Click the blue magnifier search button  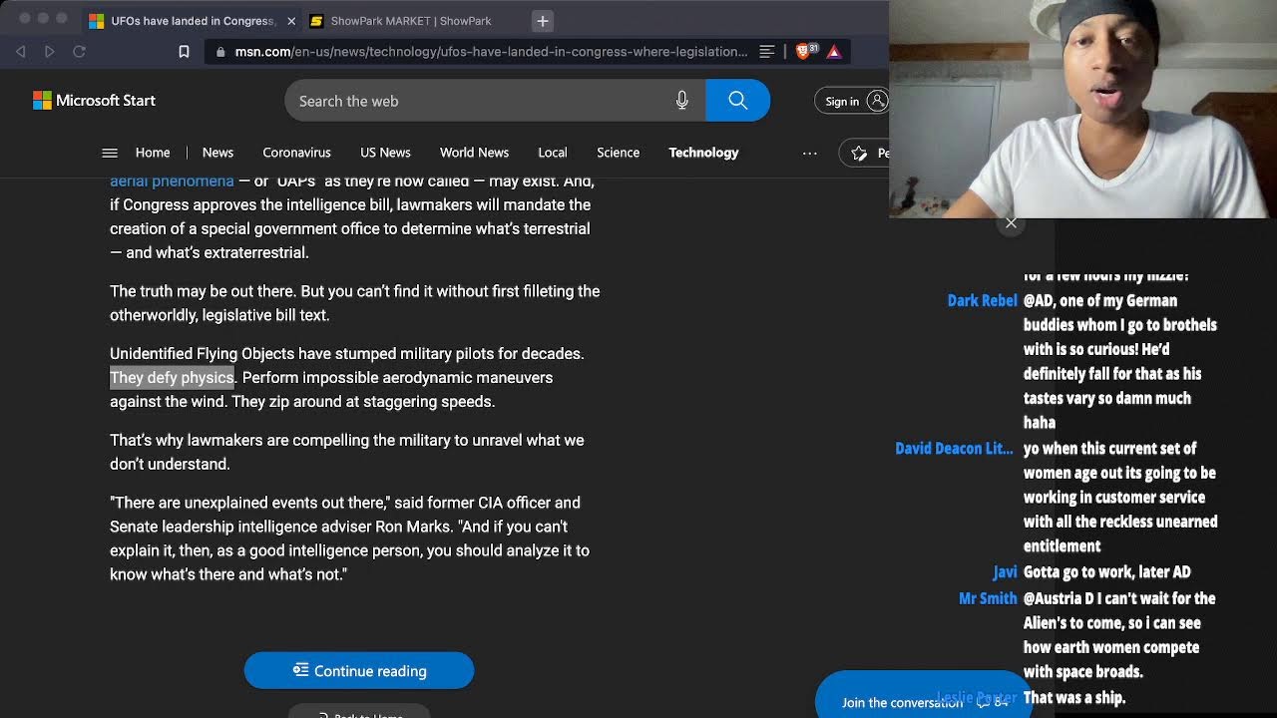(x=737, y=100)
